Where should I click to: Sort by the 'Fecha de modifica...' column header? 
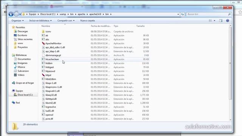[101, 26]
